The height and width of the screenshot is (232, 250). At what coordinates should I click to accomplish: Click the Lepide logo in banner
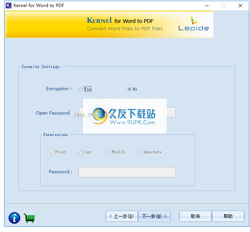[x=194, y=24]
